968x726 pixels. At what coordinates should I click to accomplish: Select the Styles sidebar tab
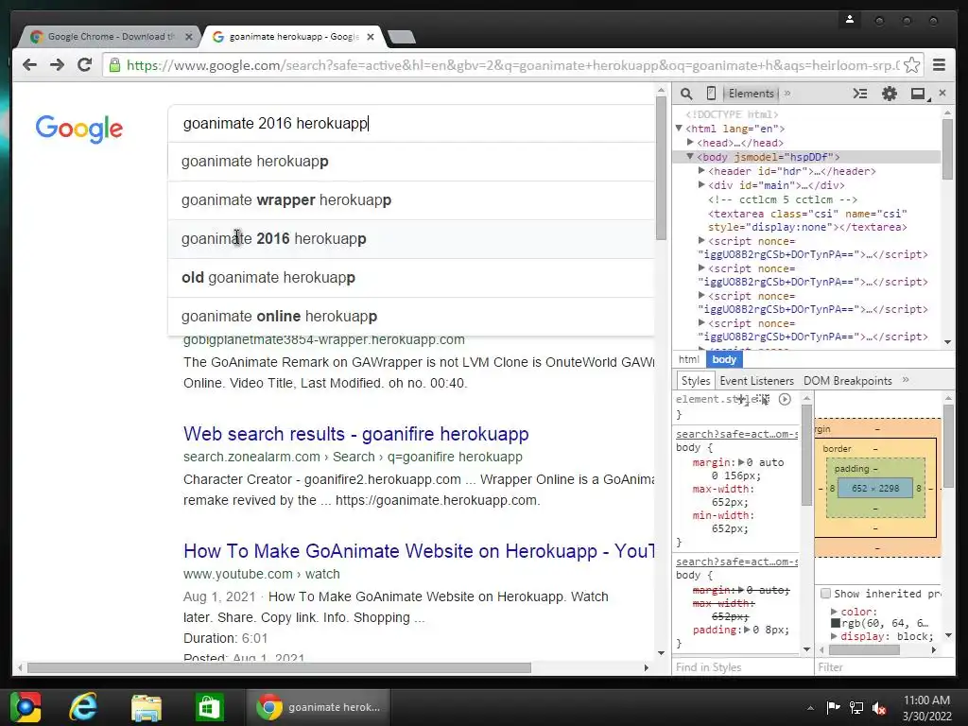pos(696,380)
